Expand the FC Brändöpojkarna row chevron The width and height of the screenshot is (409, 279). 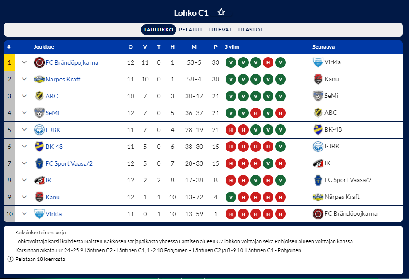point(24,62)
